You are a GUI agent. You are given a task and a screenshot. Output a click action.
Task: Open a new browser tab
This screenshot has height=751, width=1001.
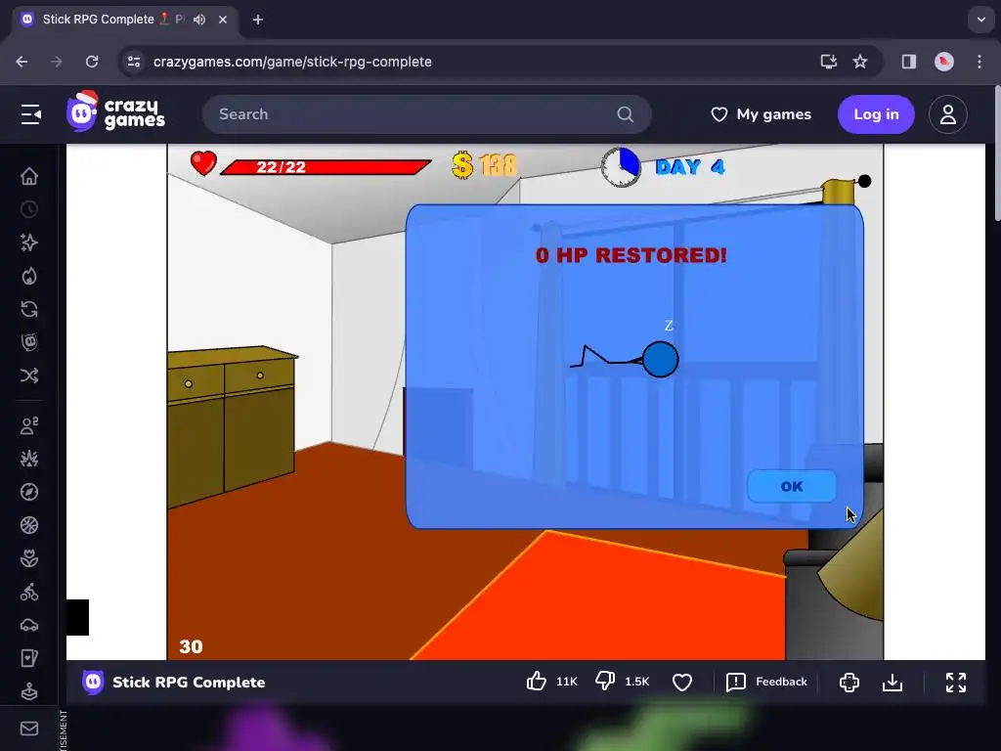click(x=258, y=20)
